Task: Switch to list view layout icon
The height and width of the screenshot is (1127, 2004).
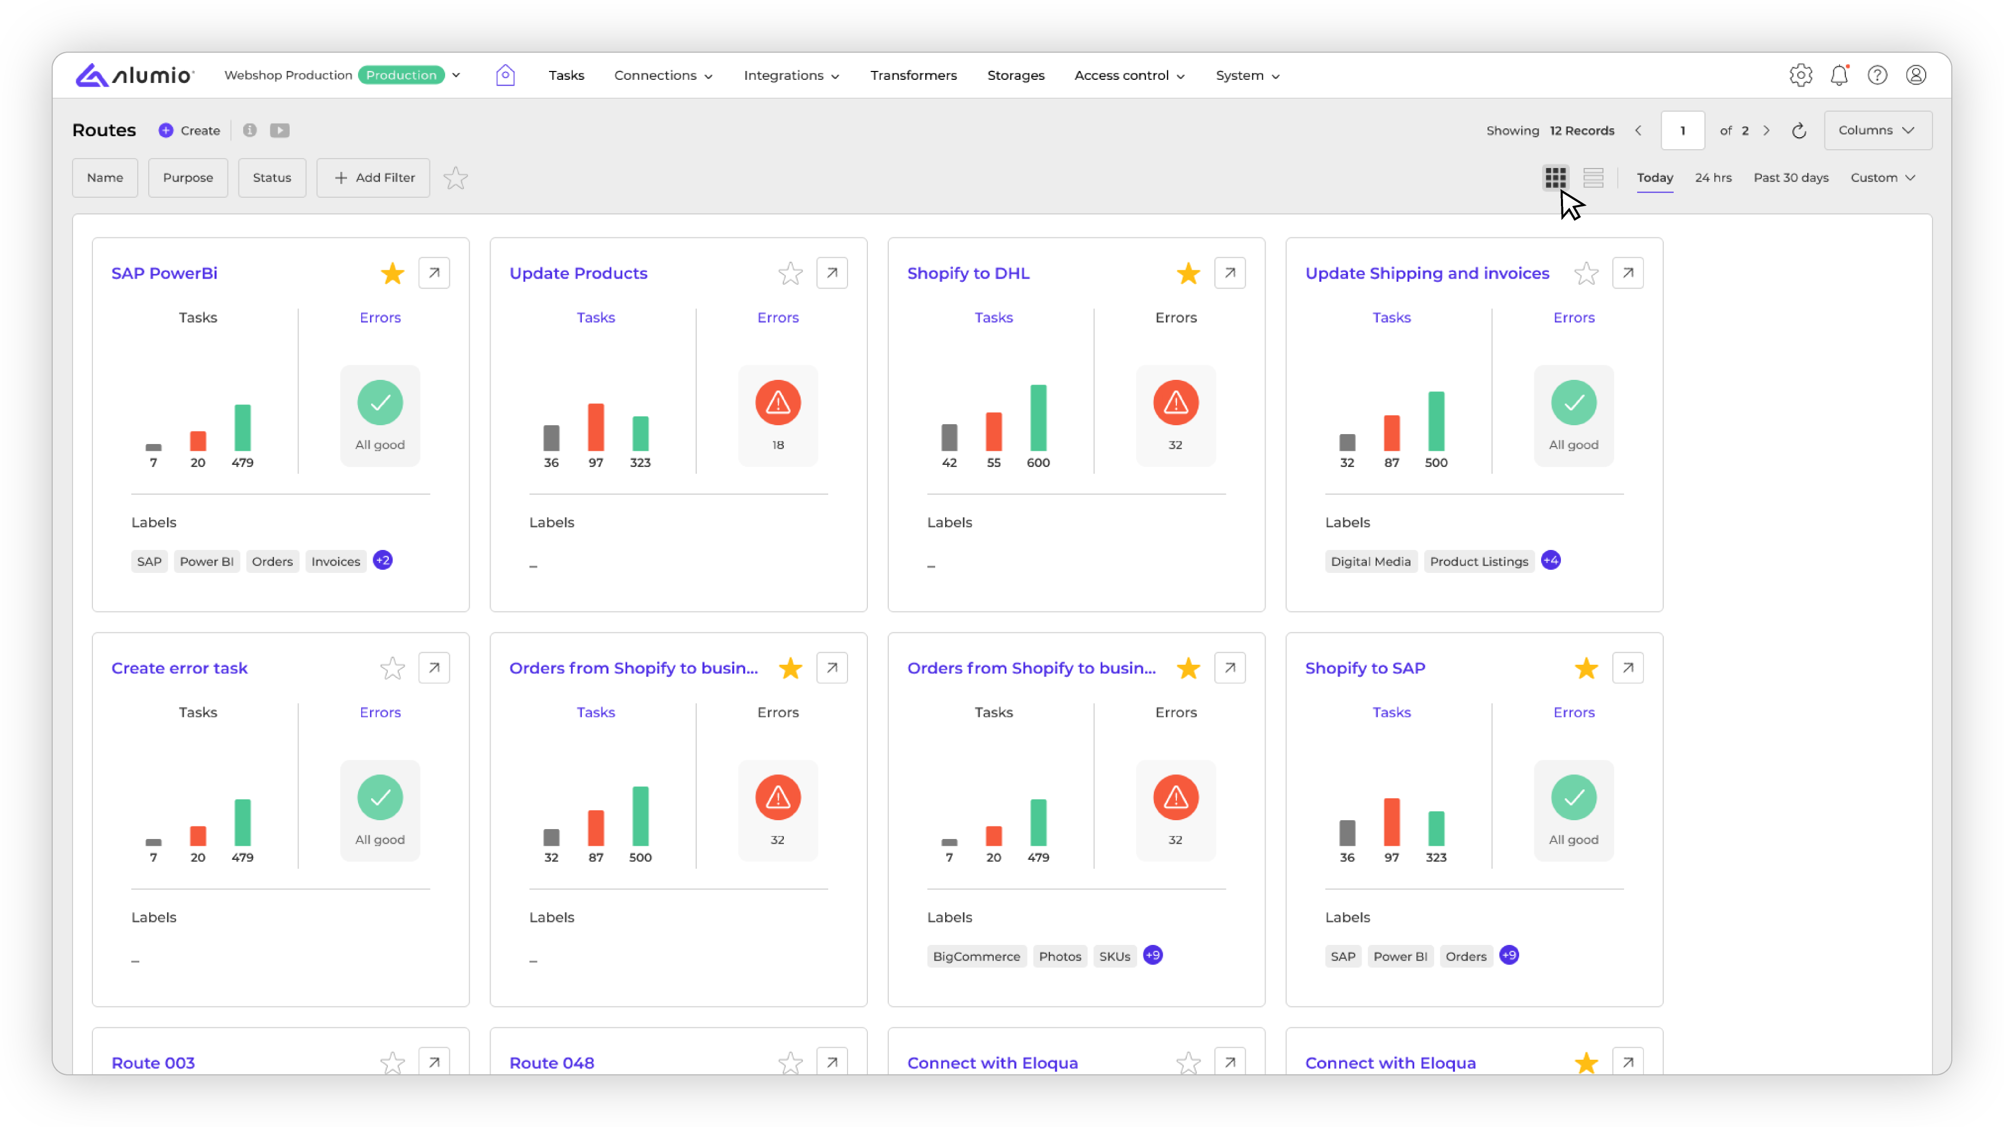Action: pyautogui.click(x=1593, y=178)
